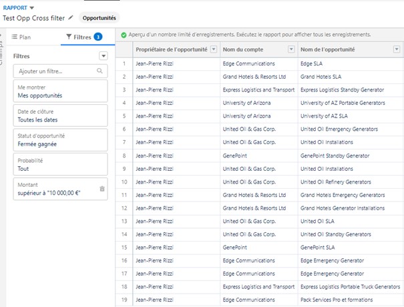
Task: Open the Date de clôture filter
Action: tap(60, 115)
